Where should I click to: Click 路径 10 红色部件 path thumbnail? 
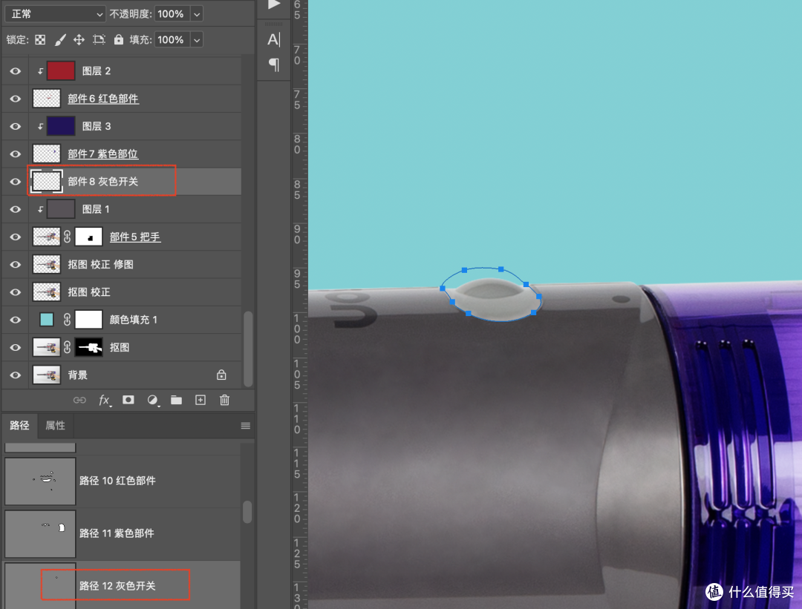[x=40, y=481]
